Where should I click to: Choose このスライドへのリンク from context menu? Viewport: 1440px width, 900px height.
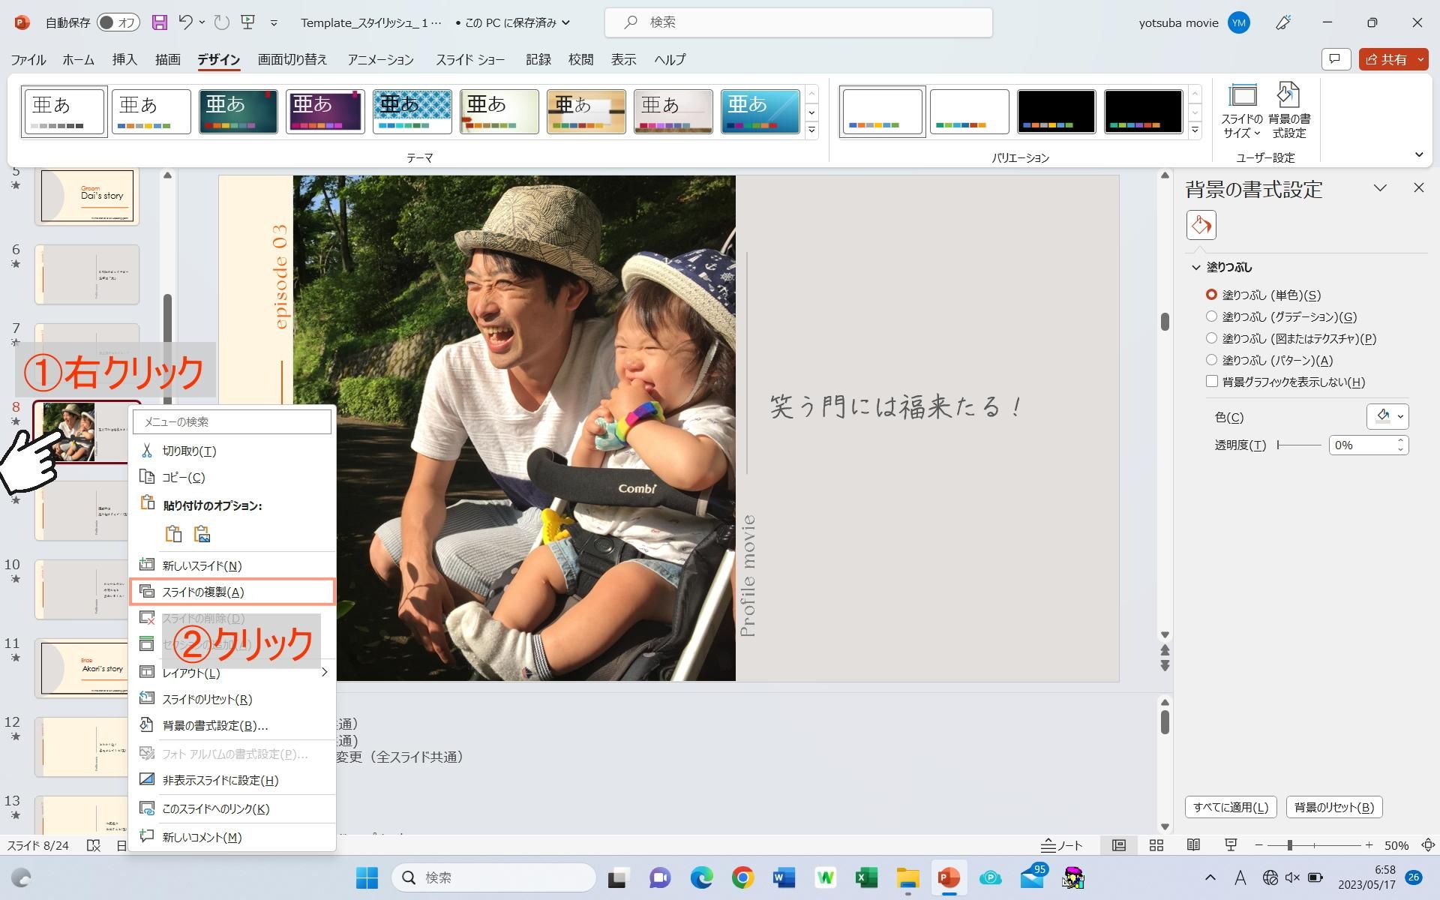click(x=232, y=808)
